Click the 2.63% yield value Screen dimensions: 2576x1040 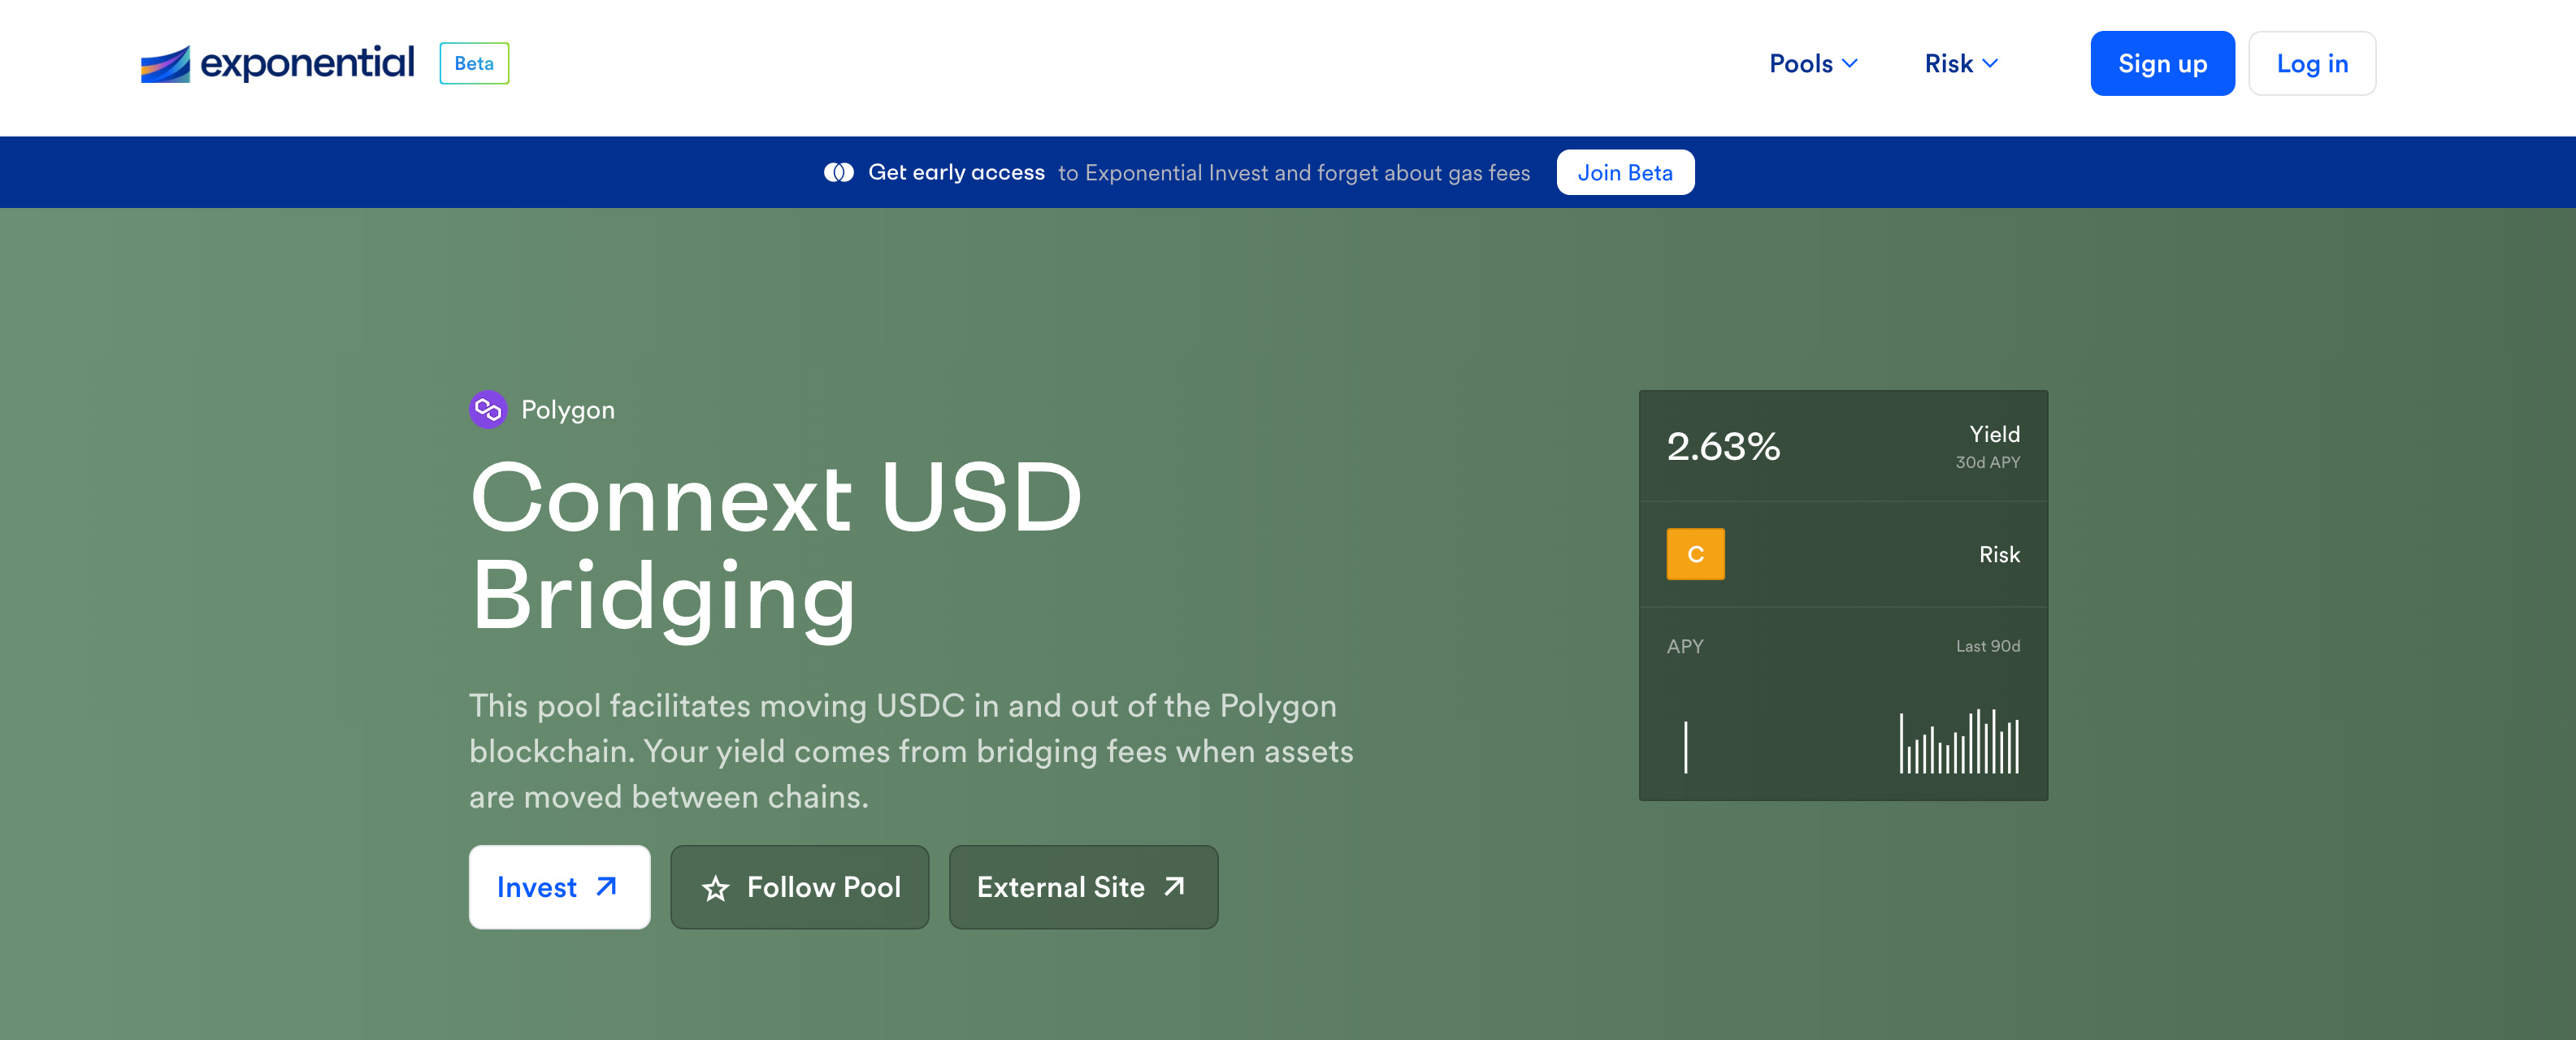coord(1723,446)
